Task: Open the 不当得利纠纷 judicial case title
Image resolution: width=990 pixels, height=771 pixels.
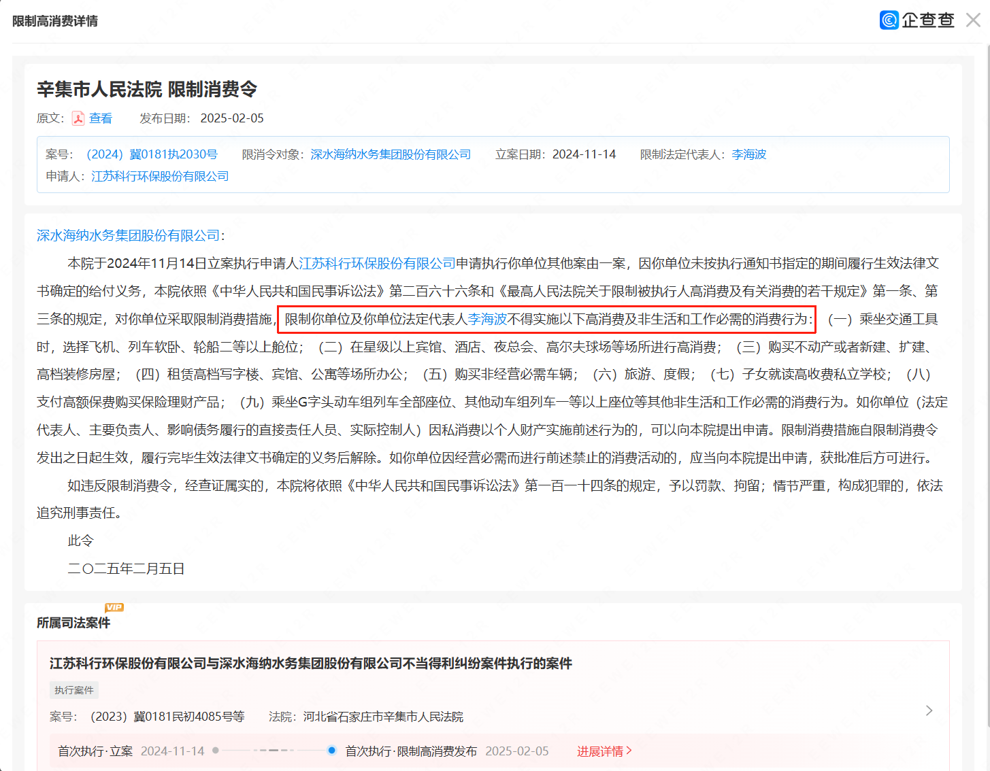Action: tap(310, 663)
